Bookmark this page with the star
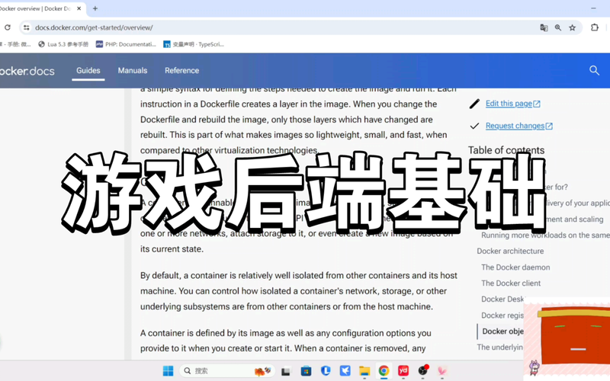 [x=573, y=27]
